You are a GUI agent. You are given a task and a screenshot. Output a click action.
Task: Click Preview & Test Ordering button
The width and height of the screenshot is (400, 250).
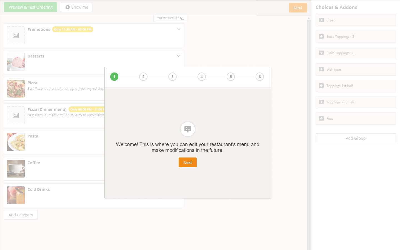tap(31, 7)
